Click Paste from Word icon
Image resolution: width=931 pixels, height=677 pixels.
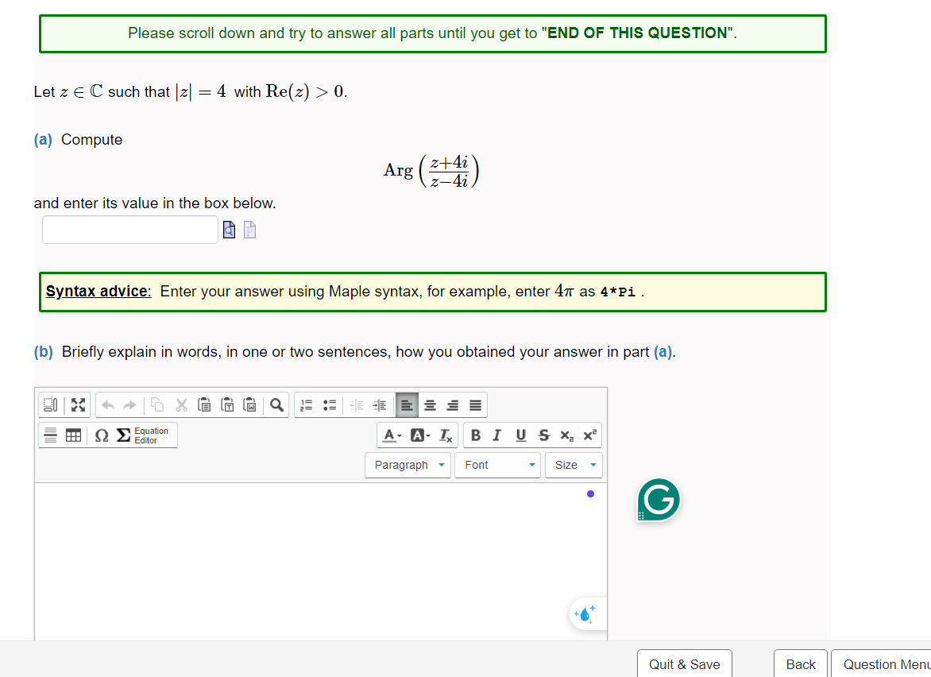point(250,405)
